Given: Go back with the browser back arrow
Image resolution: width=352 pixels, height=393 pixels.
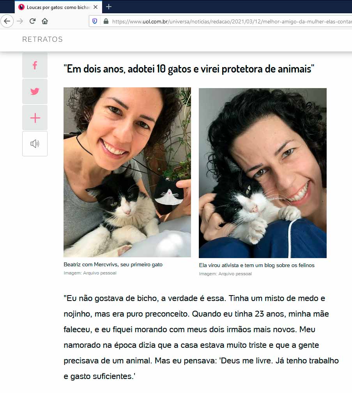Looking at the screenshot, I should (7, 21).
